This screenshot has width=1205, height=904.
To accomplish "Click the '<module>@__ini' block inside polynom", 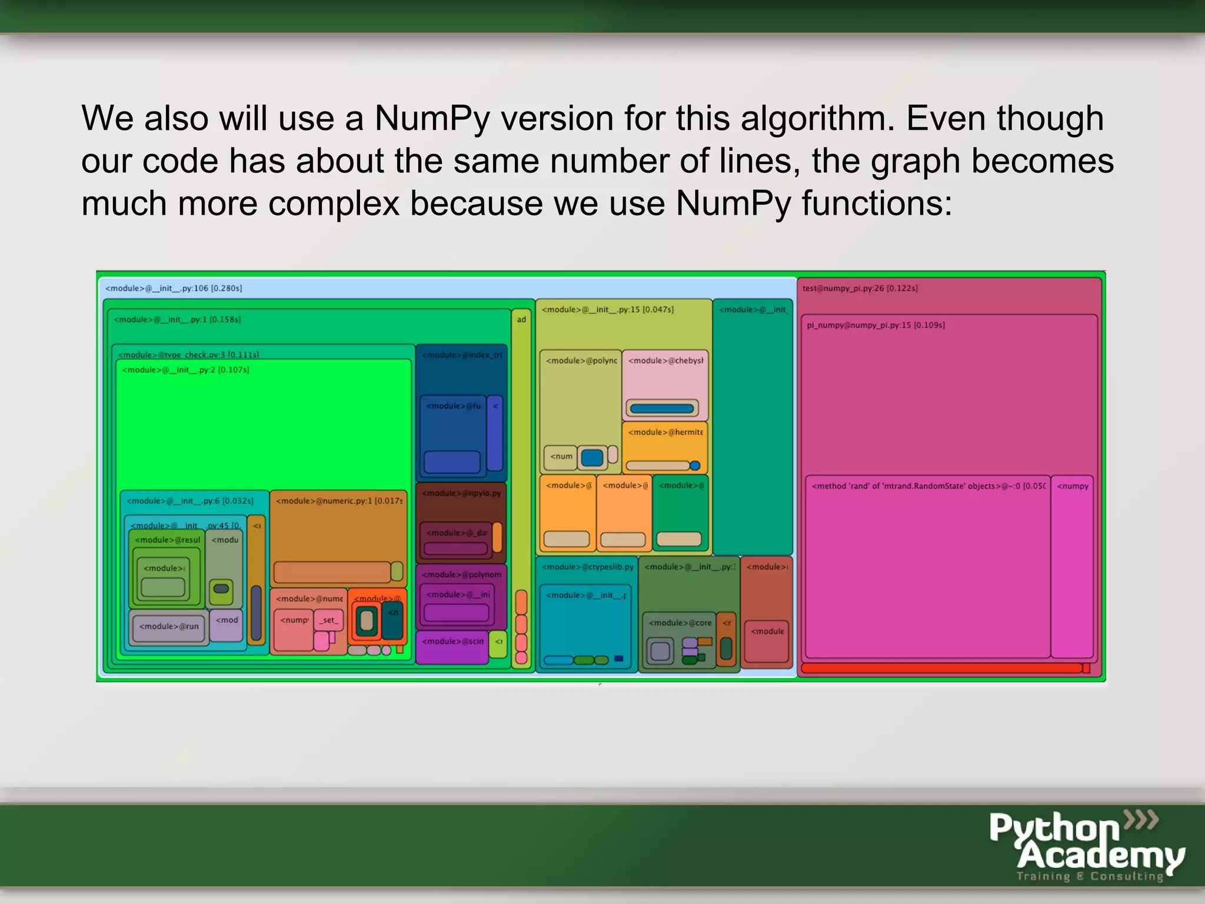I will [x=457, y=603].
